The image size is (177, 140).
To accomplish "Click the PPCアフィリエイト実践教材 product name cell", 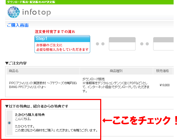I will [x=43, y=85].
